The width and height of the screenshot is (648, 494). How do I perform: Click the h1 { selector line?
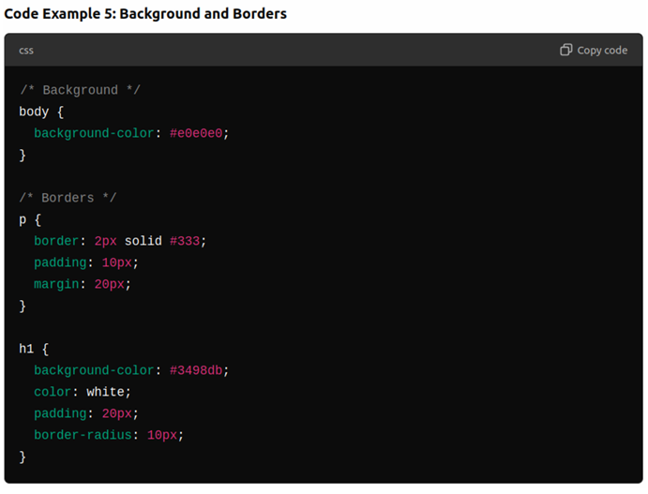click(x=34, y=349)
